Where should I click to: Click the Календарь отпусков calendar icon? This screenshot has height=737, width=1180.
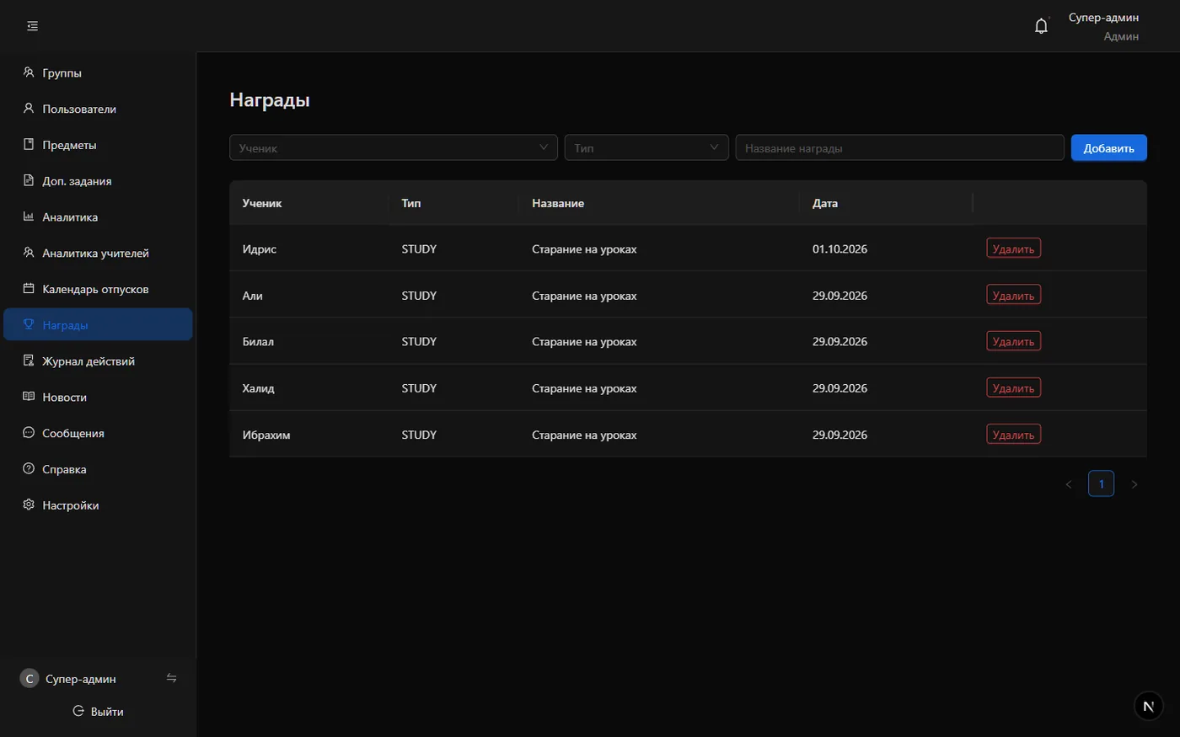[29, 289]
